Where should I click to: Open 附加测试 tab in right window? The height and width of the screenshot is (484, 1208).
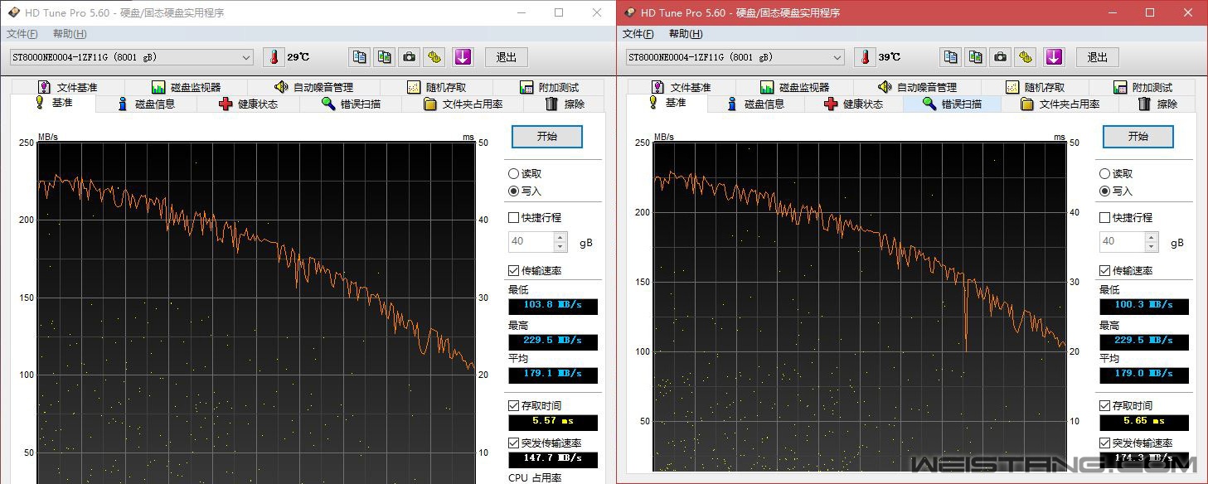click(x=1143, y=87)
